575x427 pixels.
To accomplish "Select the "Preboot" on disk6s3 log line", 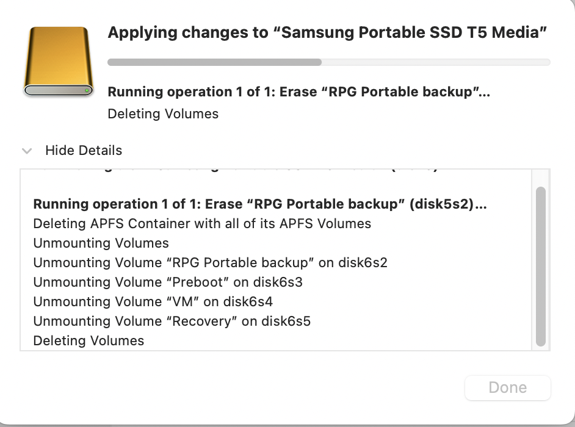I will click(168, 282).
